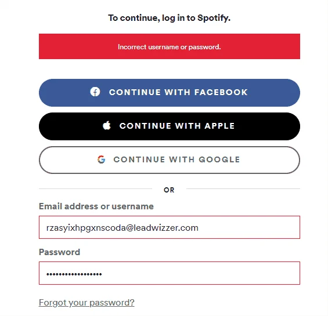The height and width of the screenshot is (316, 328).
Task: Click the Email address or username label
Action: (96, 206)
